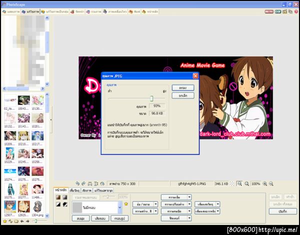Screen dimensions: 300x235
Task: Apply the black and white icon
Action: 58,204
